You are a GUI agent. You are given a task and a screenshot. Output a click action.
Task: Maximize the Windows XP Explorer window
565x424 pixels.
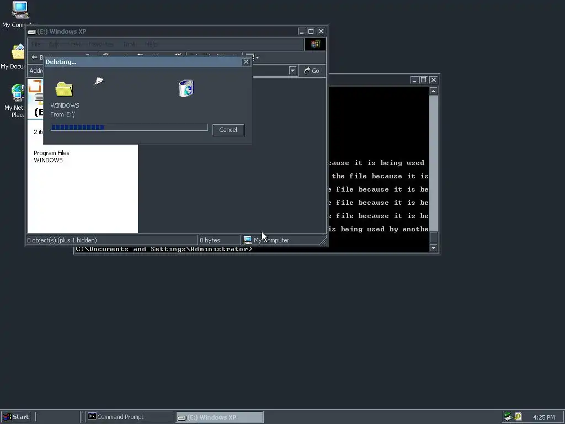311,31
